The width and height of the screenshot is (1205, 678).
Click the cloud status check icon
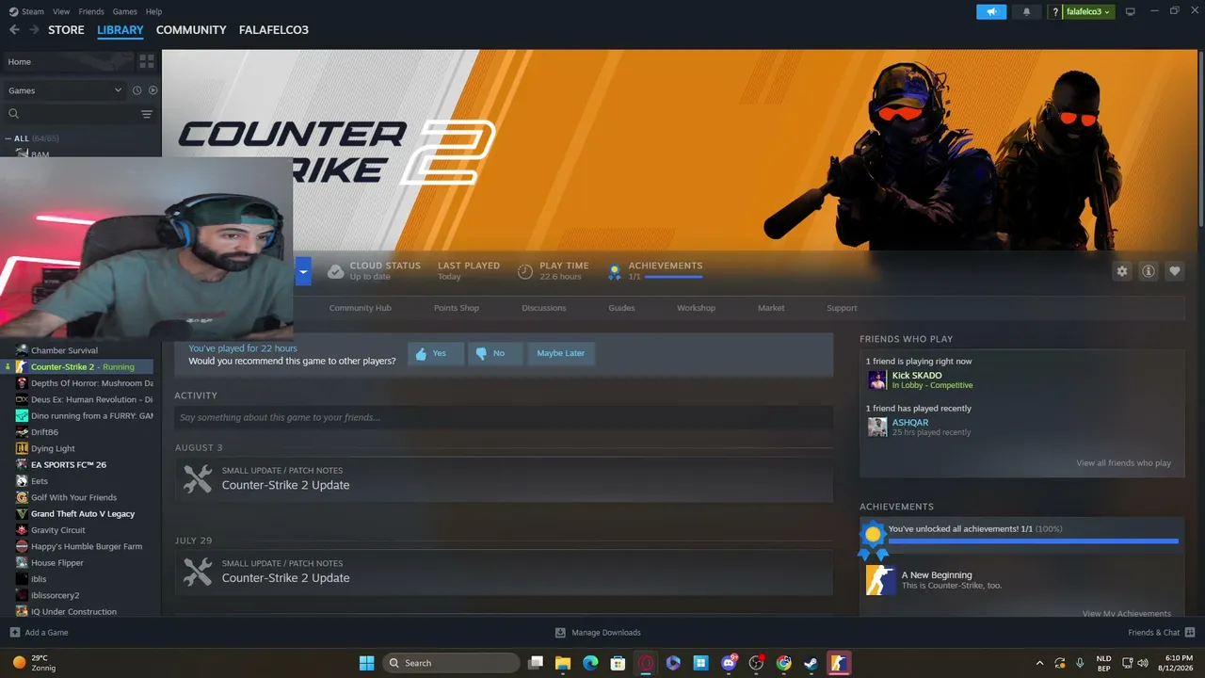click(335, 271)
